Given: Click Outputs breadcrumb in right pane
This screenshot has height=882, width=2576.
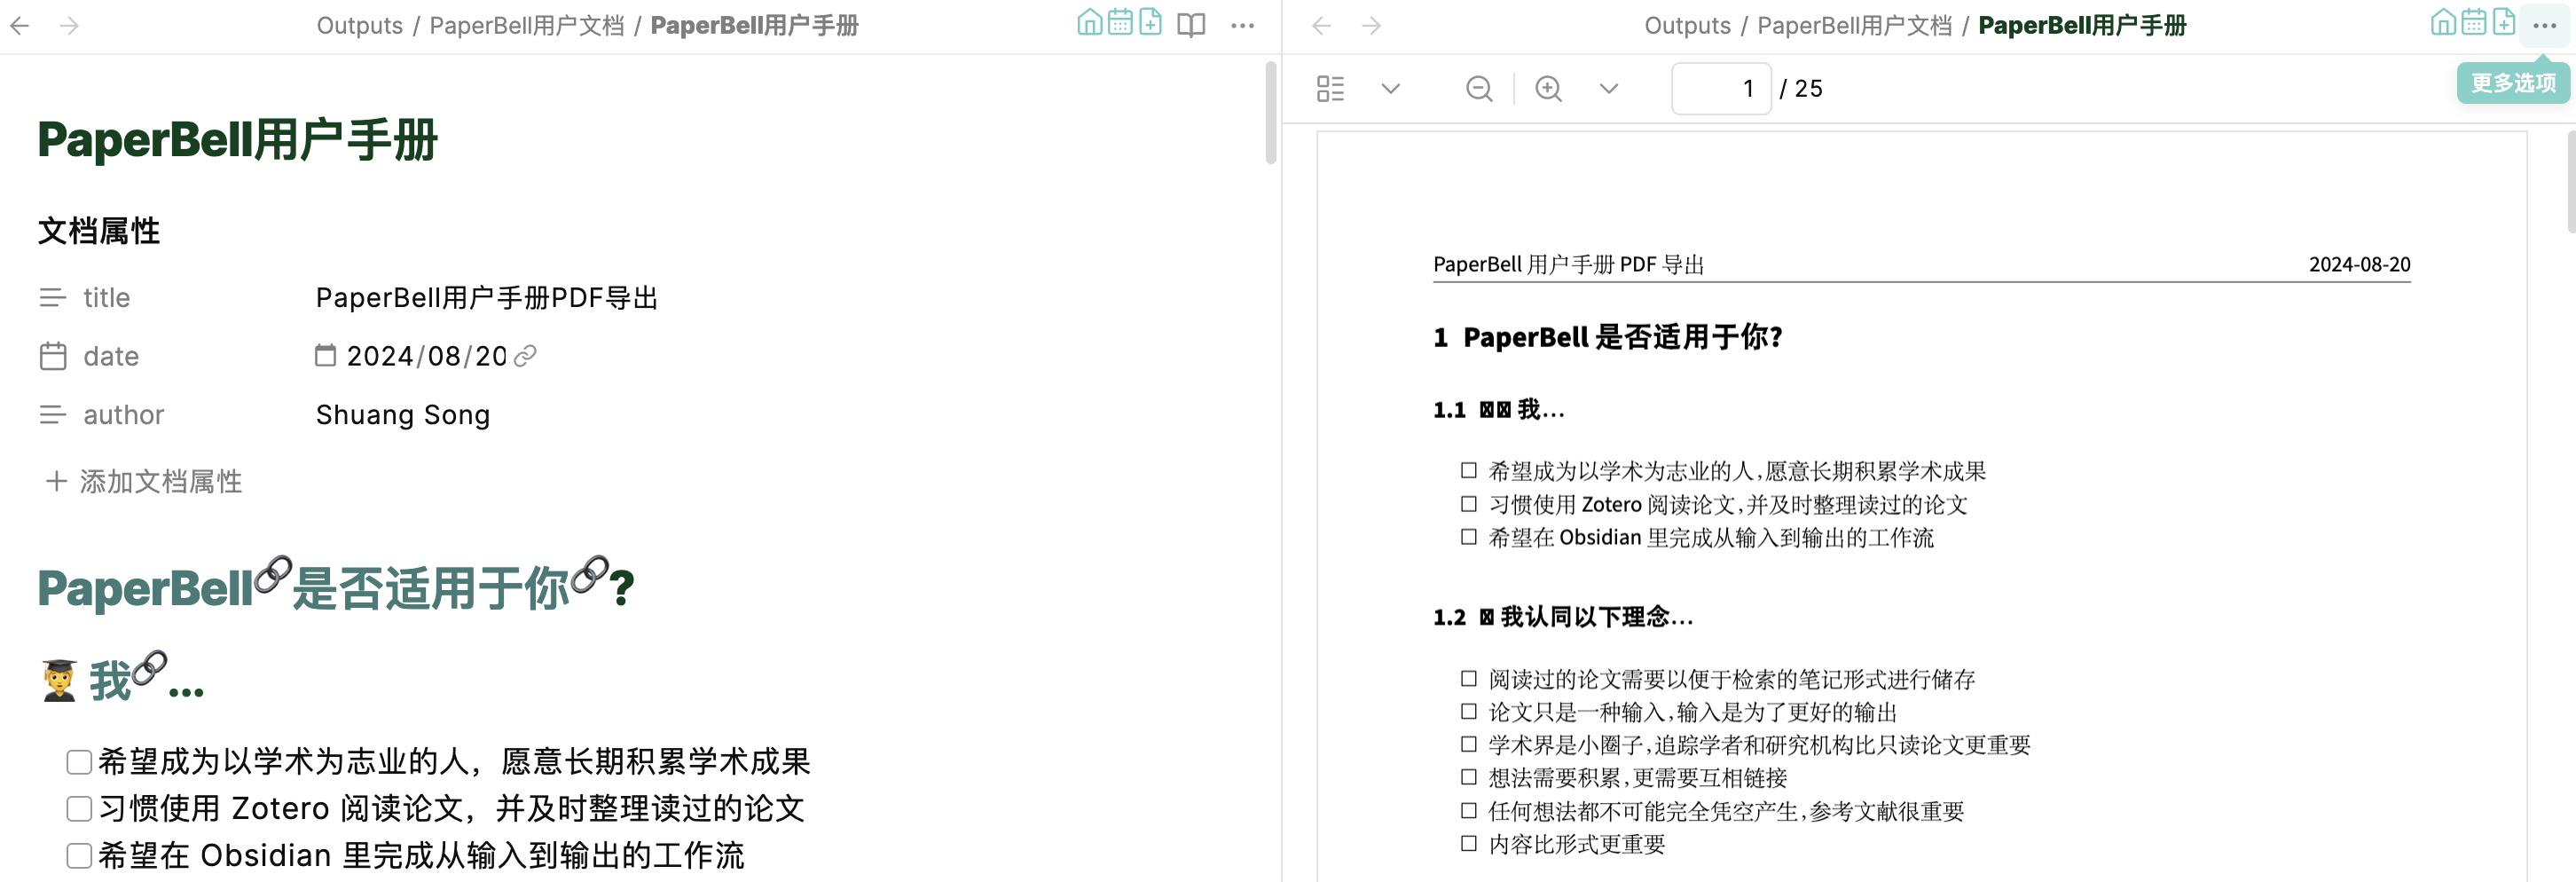Looking at the screenshot, I should (1687, 26).
